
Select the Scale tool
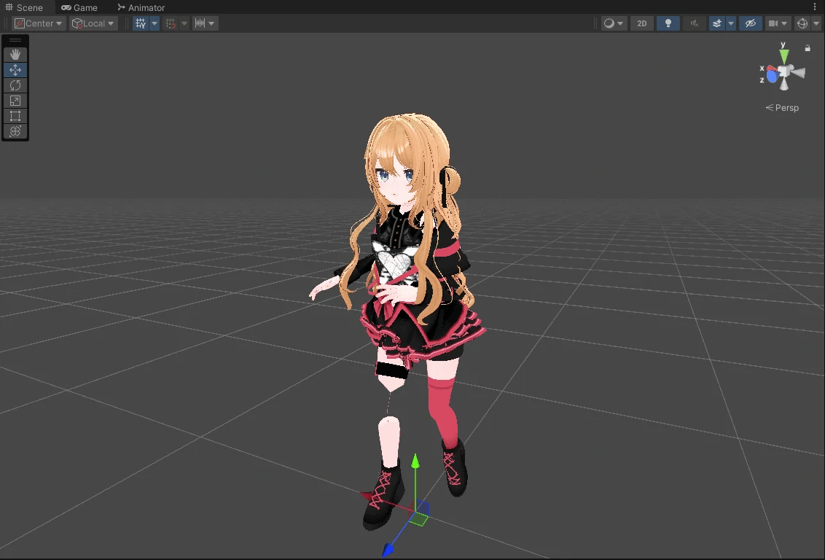(15, 101)
